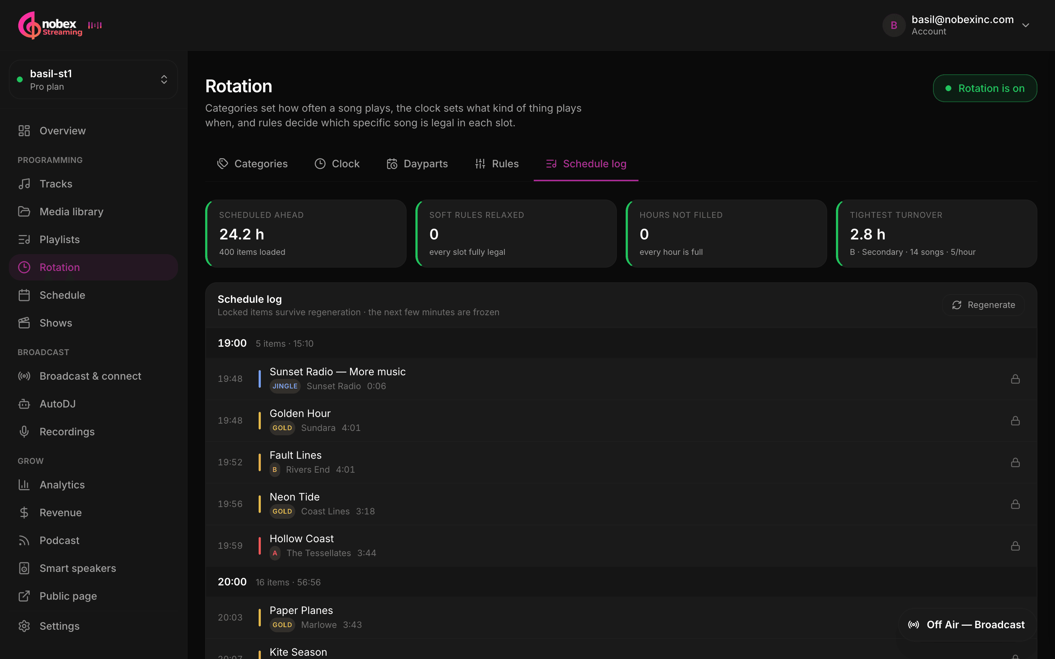Open Overview in the sidebar

93,131
